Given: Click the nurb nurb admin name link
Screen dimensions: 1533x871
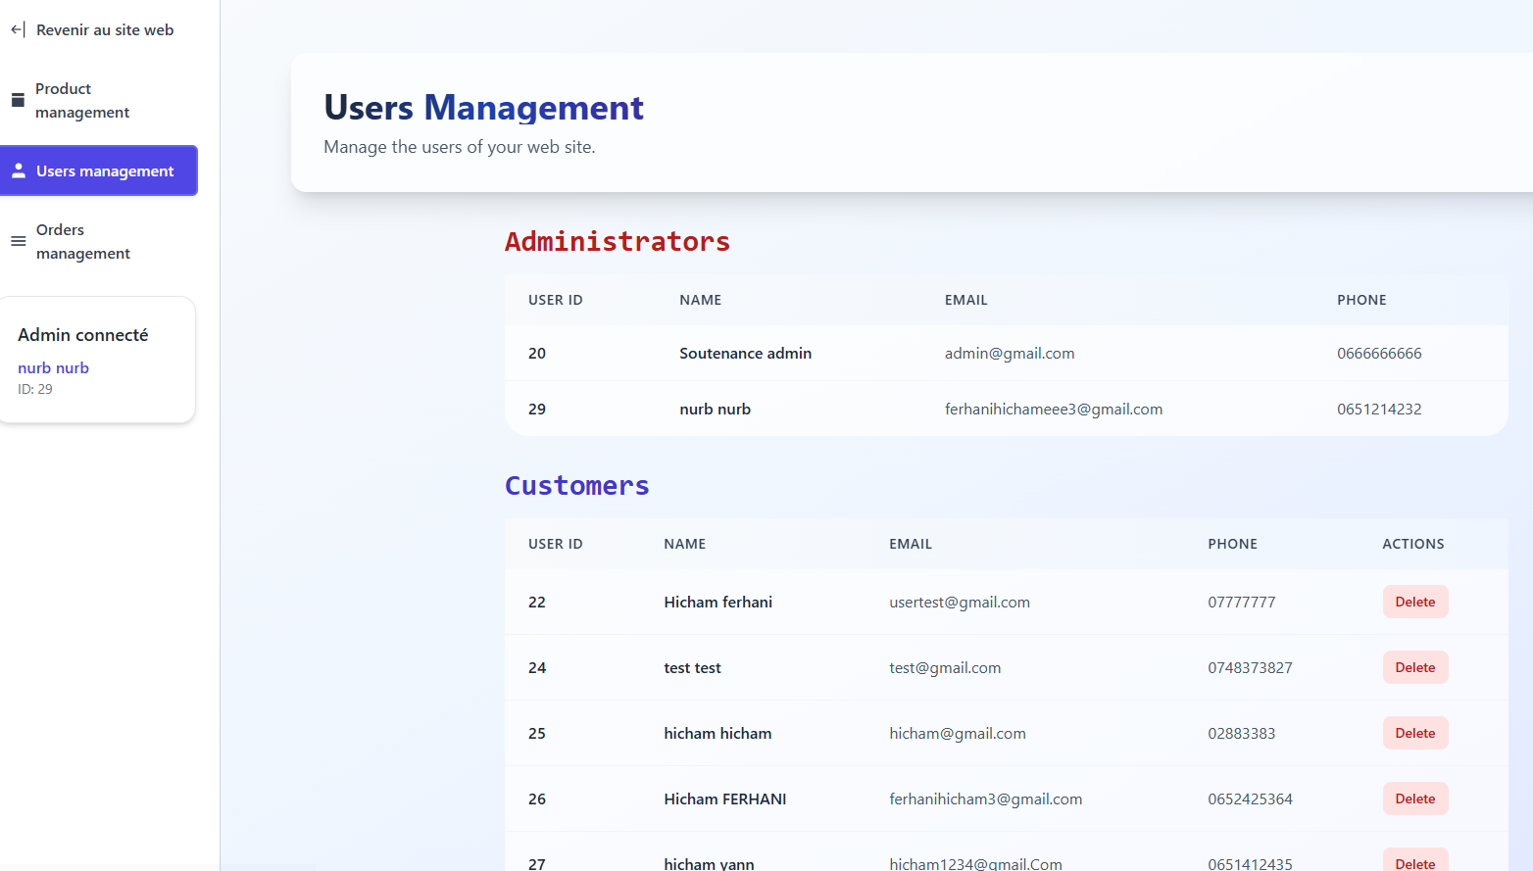Looking at the screenshot, I should (x=53, y=367).
